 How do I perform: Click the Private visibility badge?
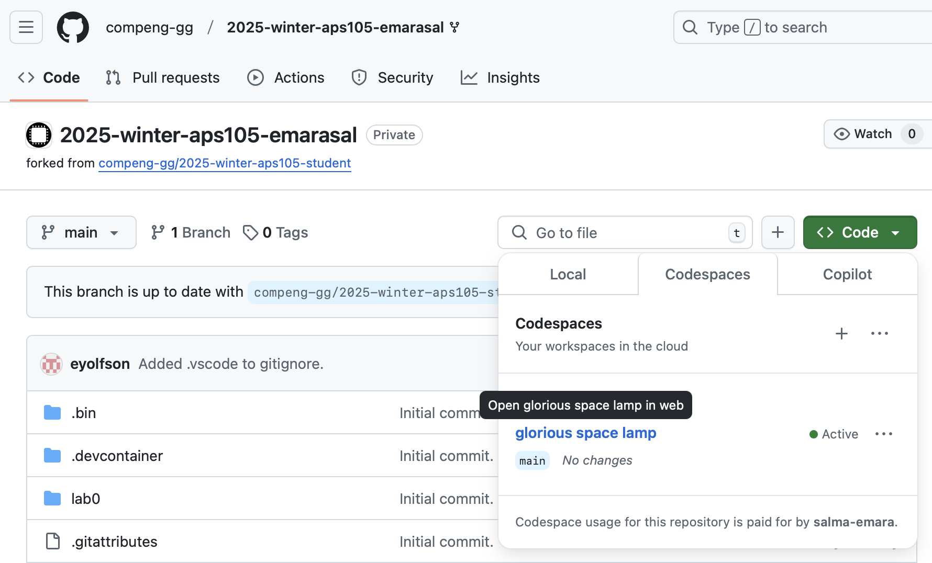pyautogui.click(x=394, y=135)
